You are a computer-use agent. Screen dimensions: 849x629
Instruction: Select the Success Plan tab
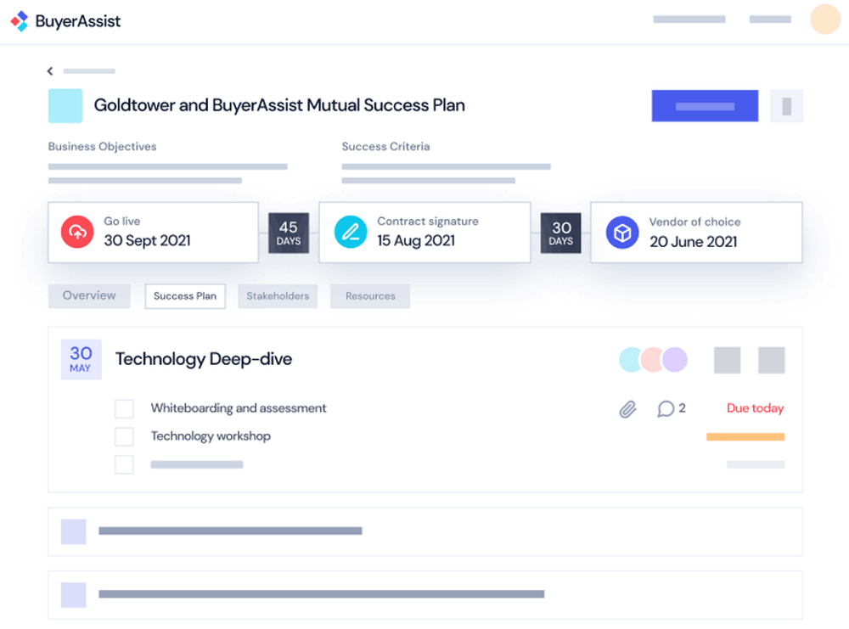pos(184,296)
